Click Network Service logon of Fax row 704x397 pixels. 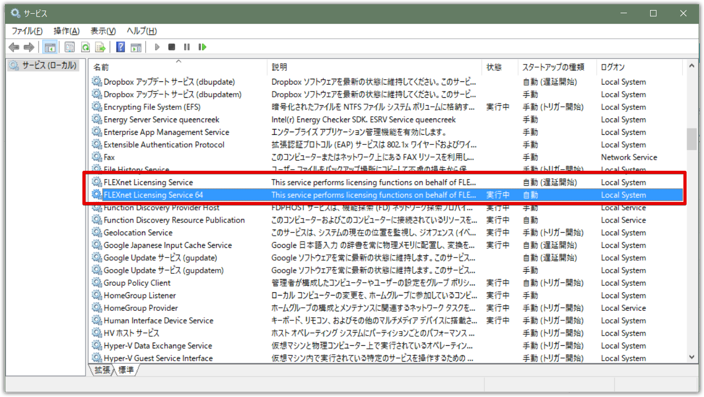629,157
